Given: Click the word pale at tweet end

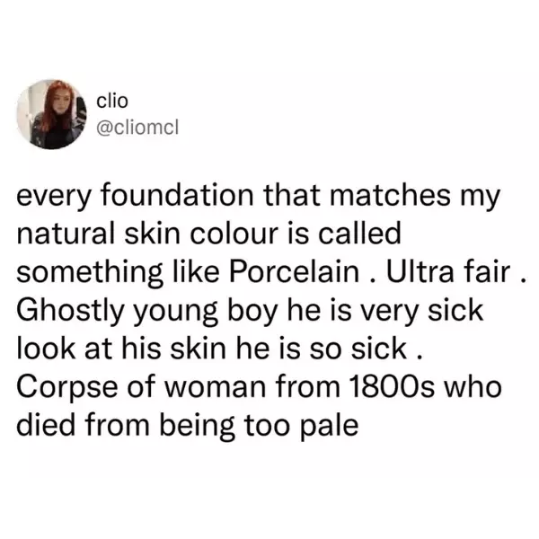Looking at the screenshot, I should coord(330,426).
